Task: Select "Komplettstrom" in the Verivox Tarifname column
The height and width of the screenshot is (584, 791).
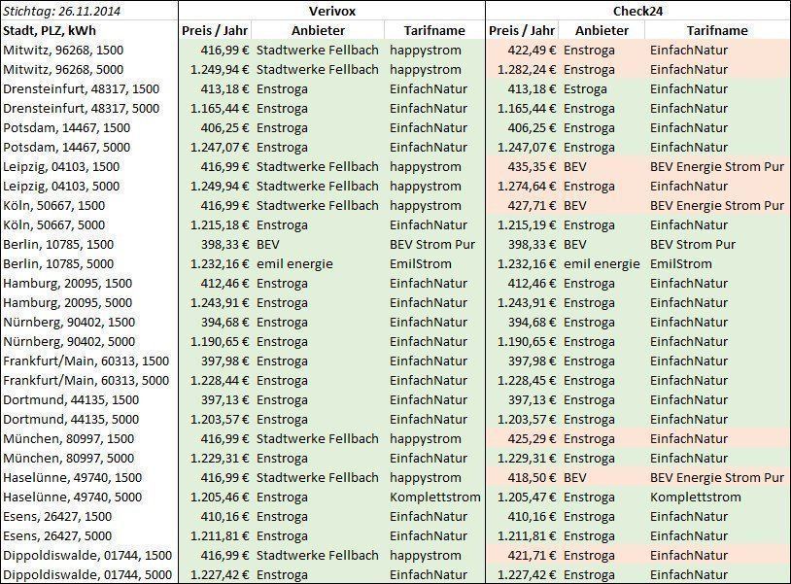Action: pyautogui.click(x=434, y=497)
